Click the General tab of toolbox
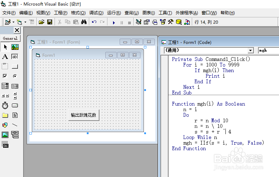Viewport: 279px width, 177px height. [x=10, y=38]
